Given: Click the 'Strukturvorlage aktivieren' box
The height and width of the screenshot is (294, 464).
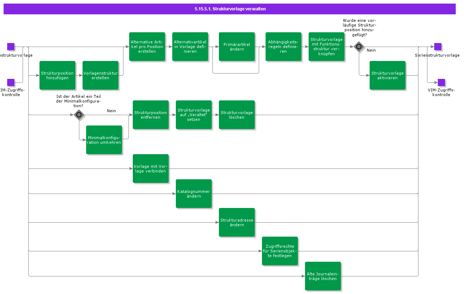Looking at the screenshot, I should (x=388, y=75).
